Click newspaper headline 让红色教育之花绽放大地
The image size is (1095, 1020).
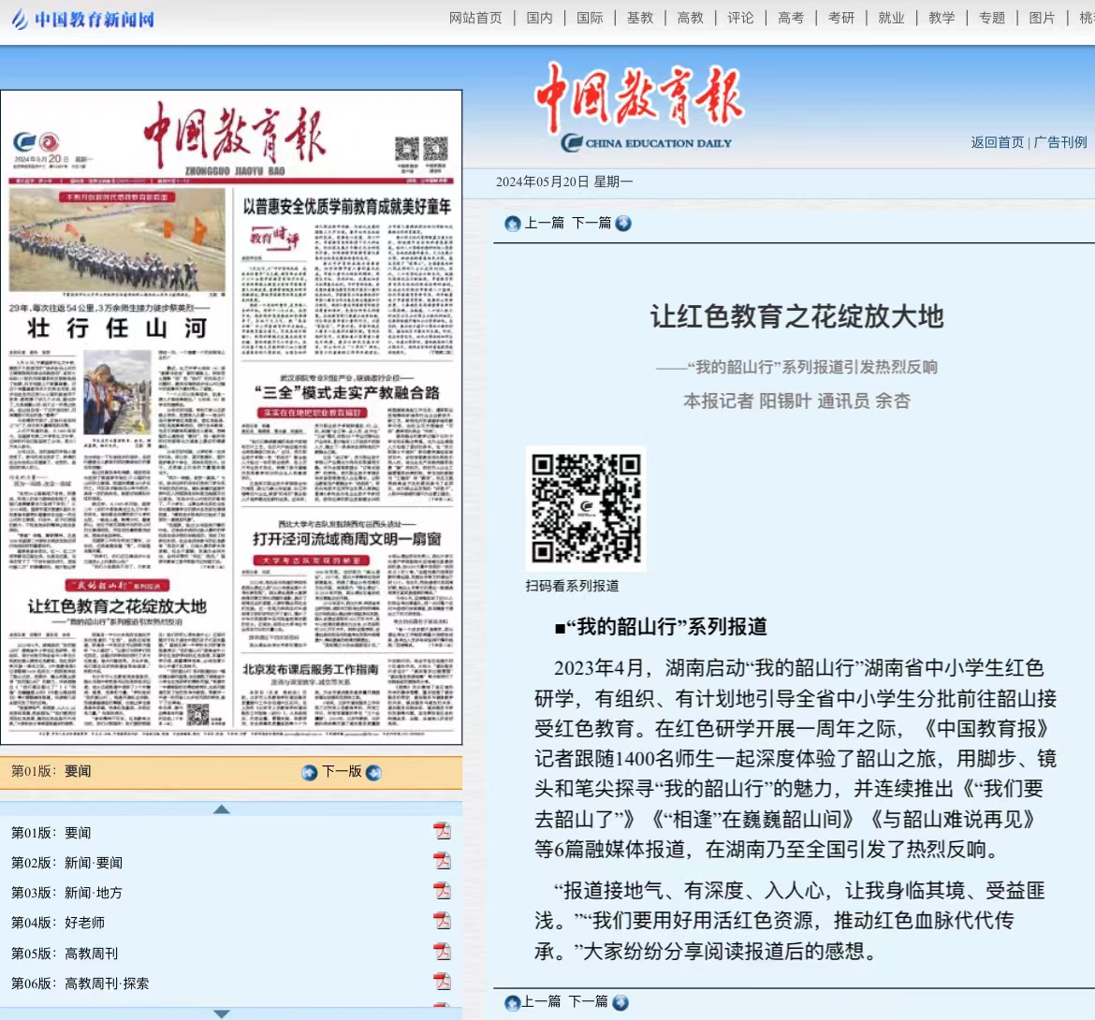[117, 606]
